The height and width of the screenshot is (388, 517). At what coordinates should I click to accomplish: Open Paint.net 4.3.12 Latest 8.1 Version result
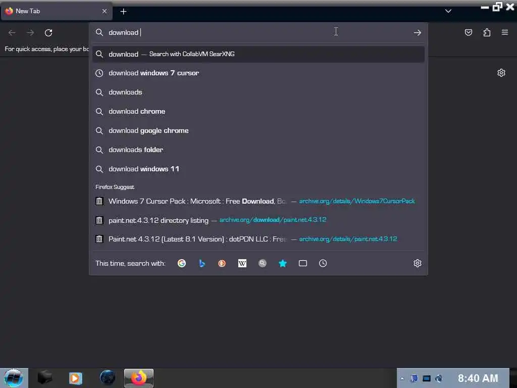(258, 239)
